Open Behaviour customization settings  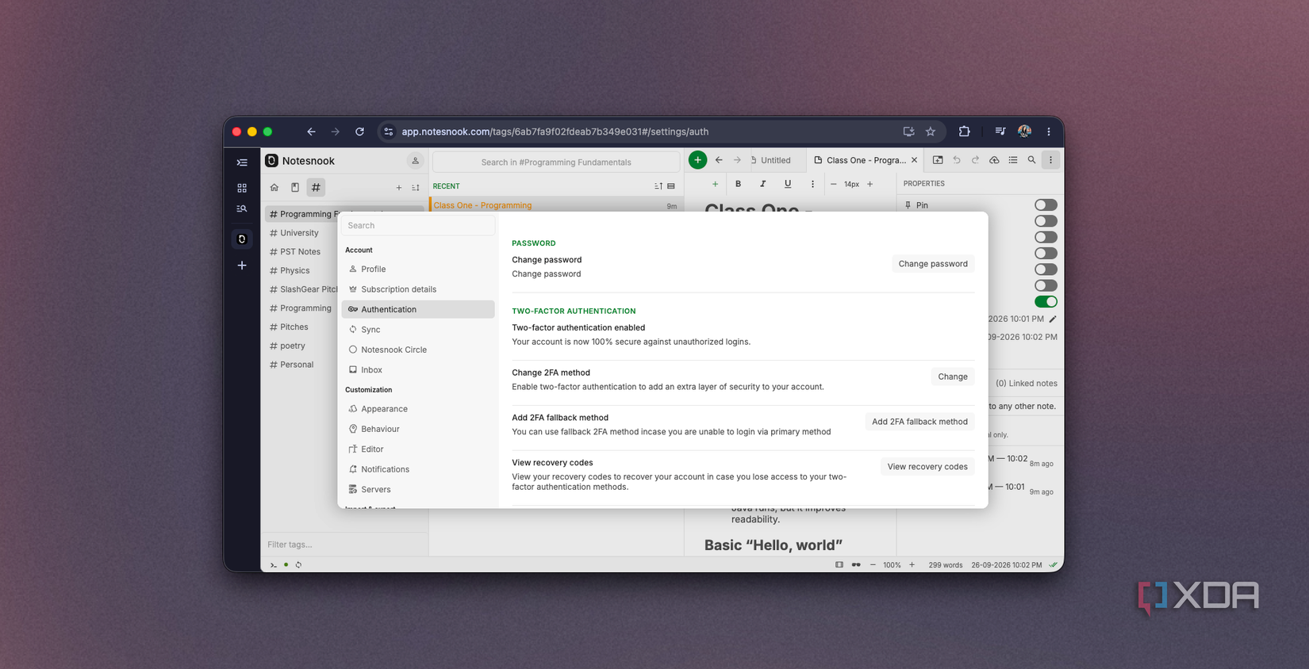click(x=418, y=429)
